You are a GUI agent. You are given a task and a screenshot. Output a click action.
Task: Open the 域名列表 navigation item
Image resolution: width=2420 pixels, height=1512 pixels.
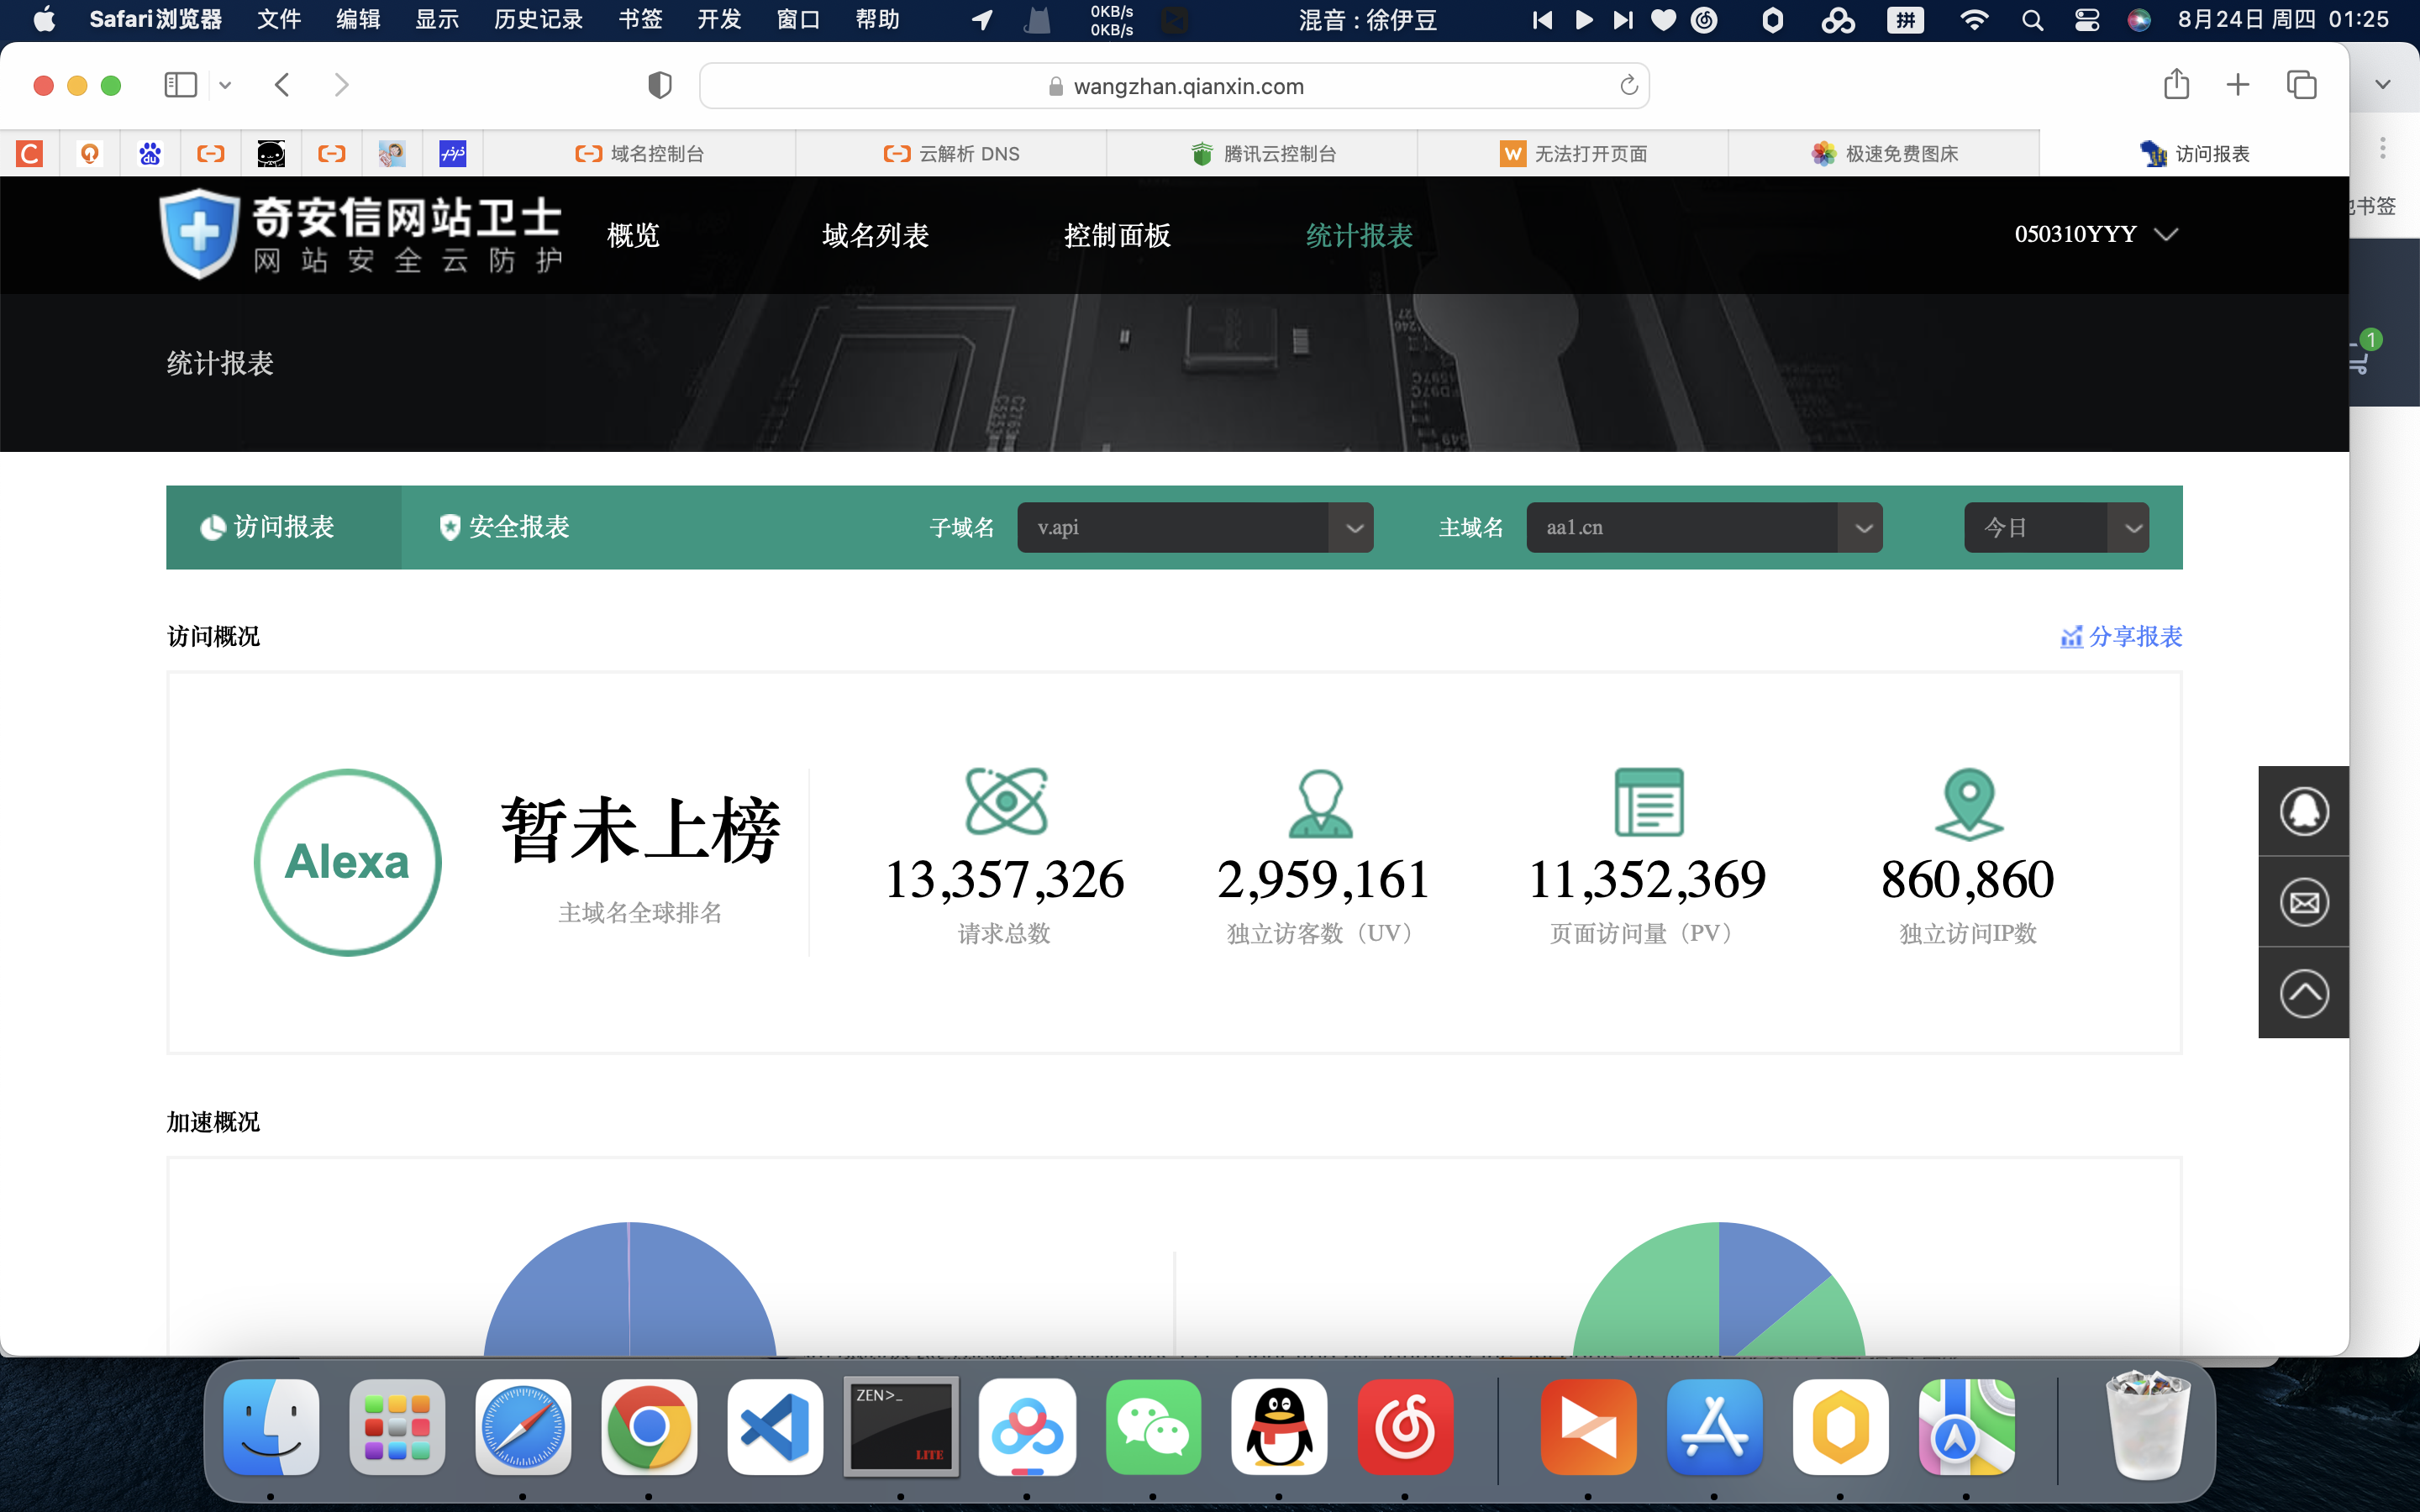[x=875, y=236]
